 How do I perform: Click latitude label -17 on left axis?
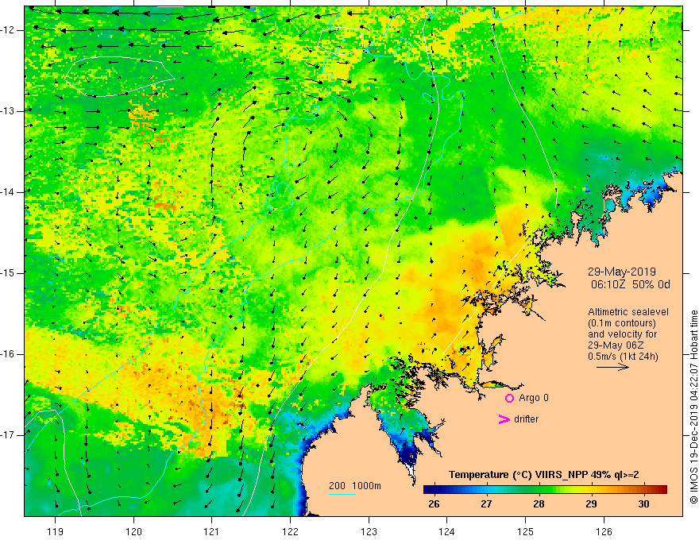point(8,435)
